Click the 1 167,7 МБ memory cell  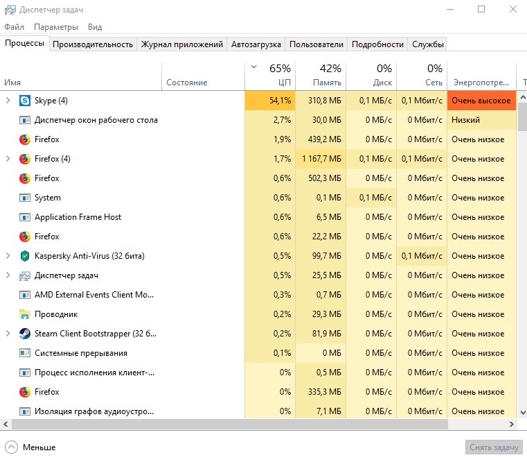pos(321,159)
